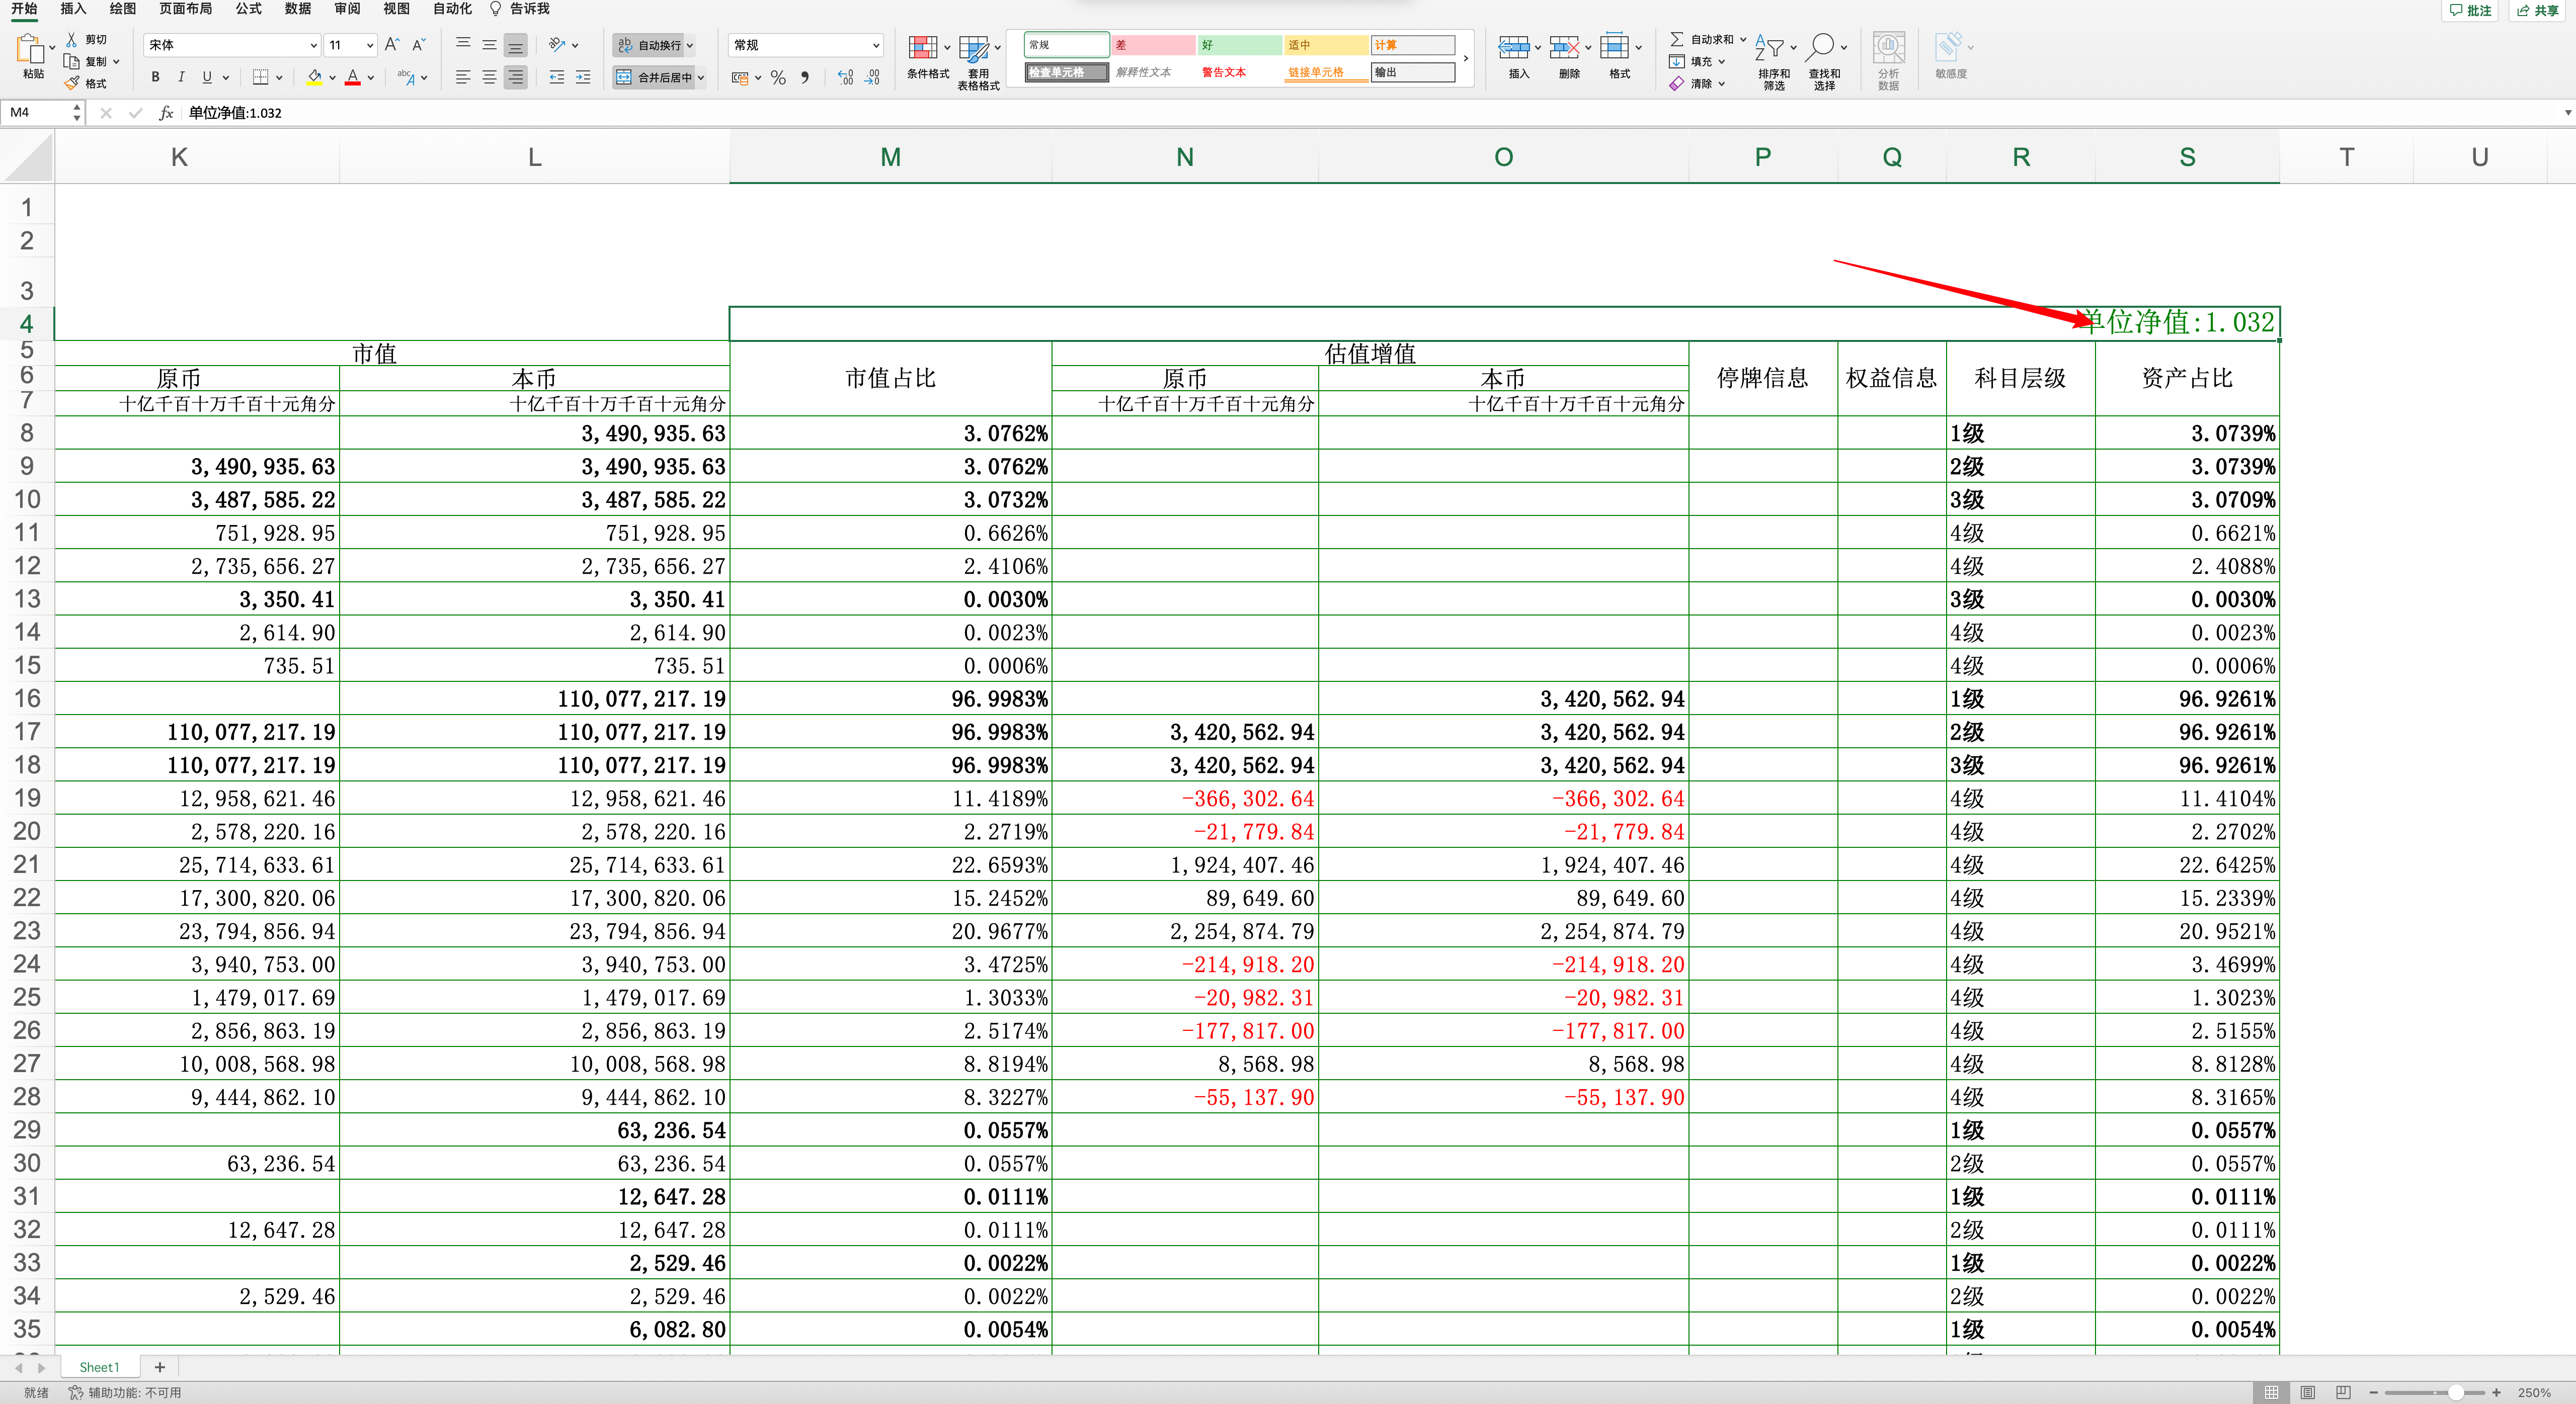Image resolution: width=2576 pixels, height=1404 pixels.
Task: Expand the cell styles gallery arrow
Action: coord(1465,59)
